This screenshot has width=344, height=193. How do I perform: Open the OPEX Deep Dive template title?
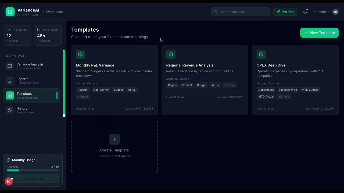271,65
